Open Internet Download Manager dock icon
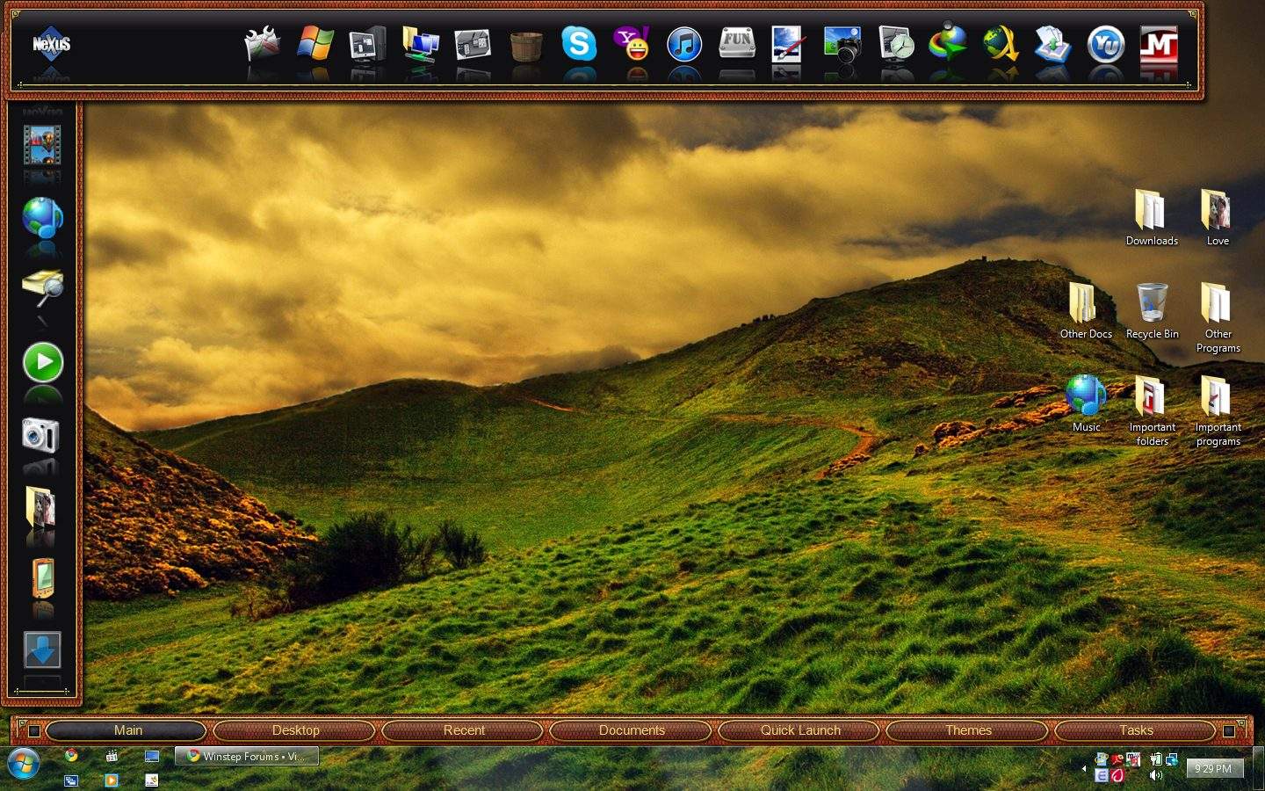1265x791 pixels. point(948,43)
